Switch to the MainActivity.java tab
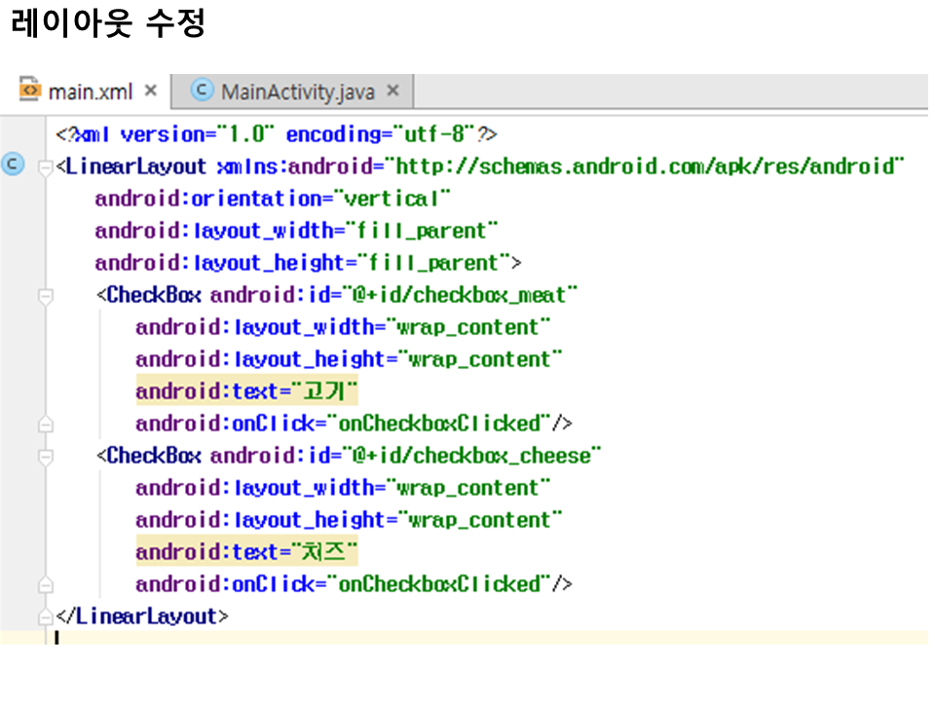 tap(297, 92)
